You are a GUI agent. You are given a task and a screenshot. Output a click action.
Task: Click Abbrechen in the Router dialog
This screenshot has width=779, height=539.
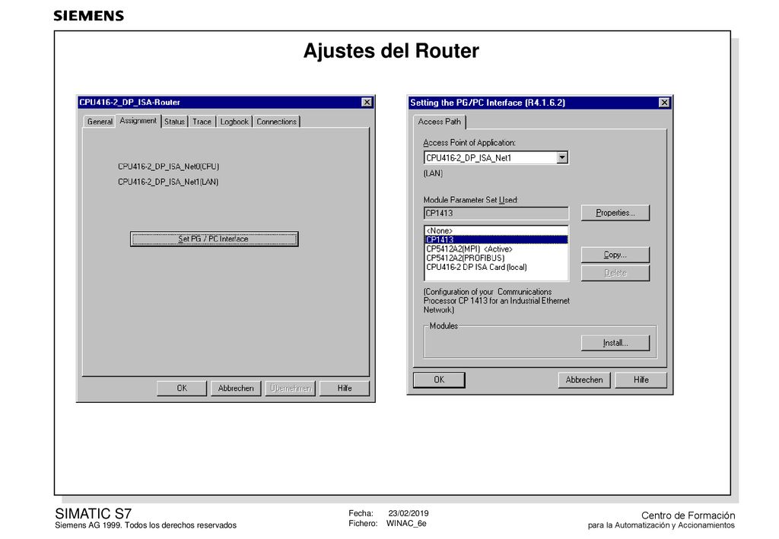tap(236, 388)
